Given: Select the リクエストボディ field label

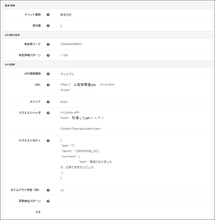Looking at the screenshot, I should click(30, 140).
